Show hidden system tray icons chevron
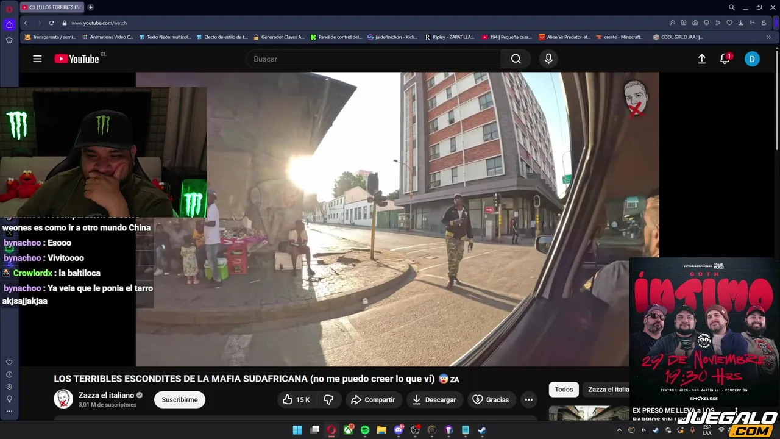The image size is (780, 439). click(619, 430)
